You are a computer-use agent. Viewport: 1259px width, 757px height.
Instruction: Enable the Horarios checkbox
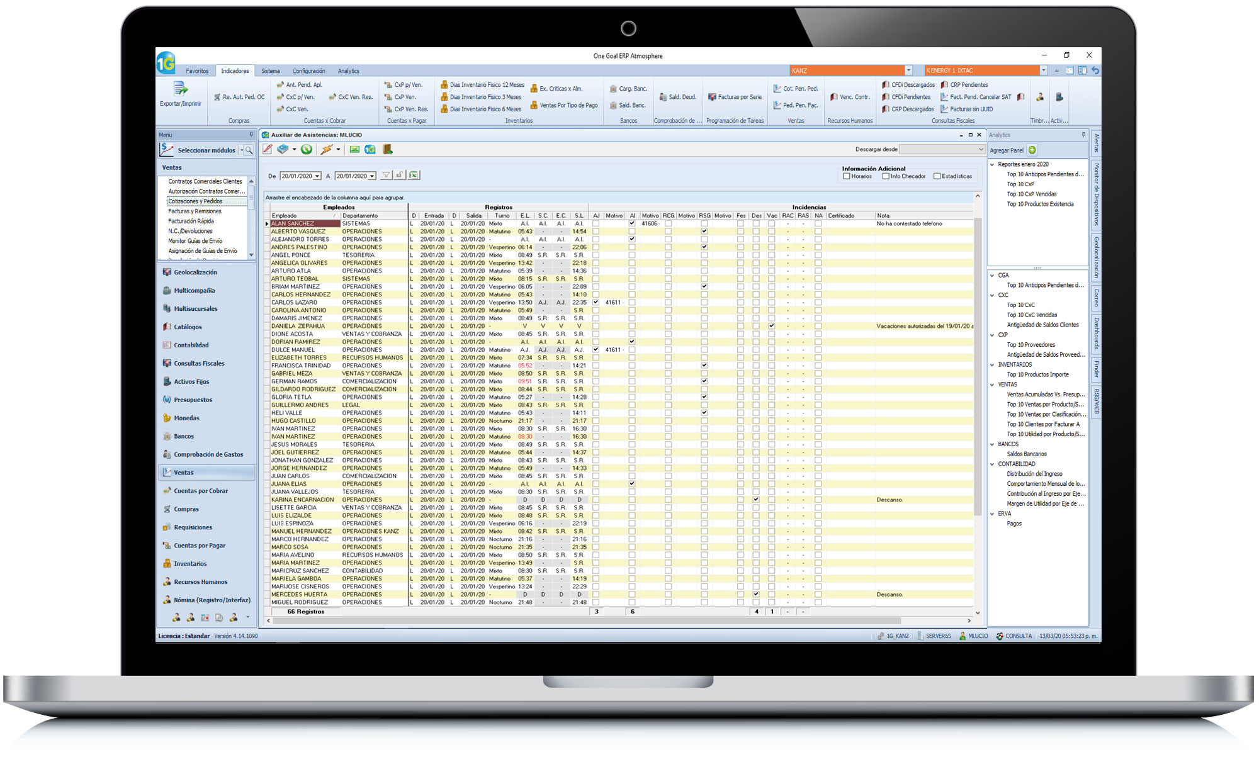847,176
